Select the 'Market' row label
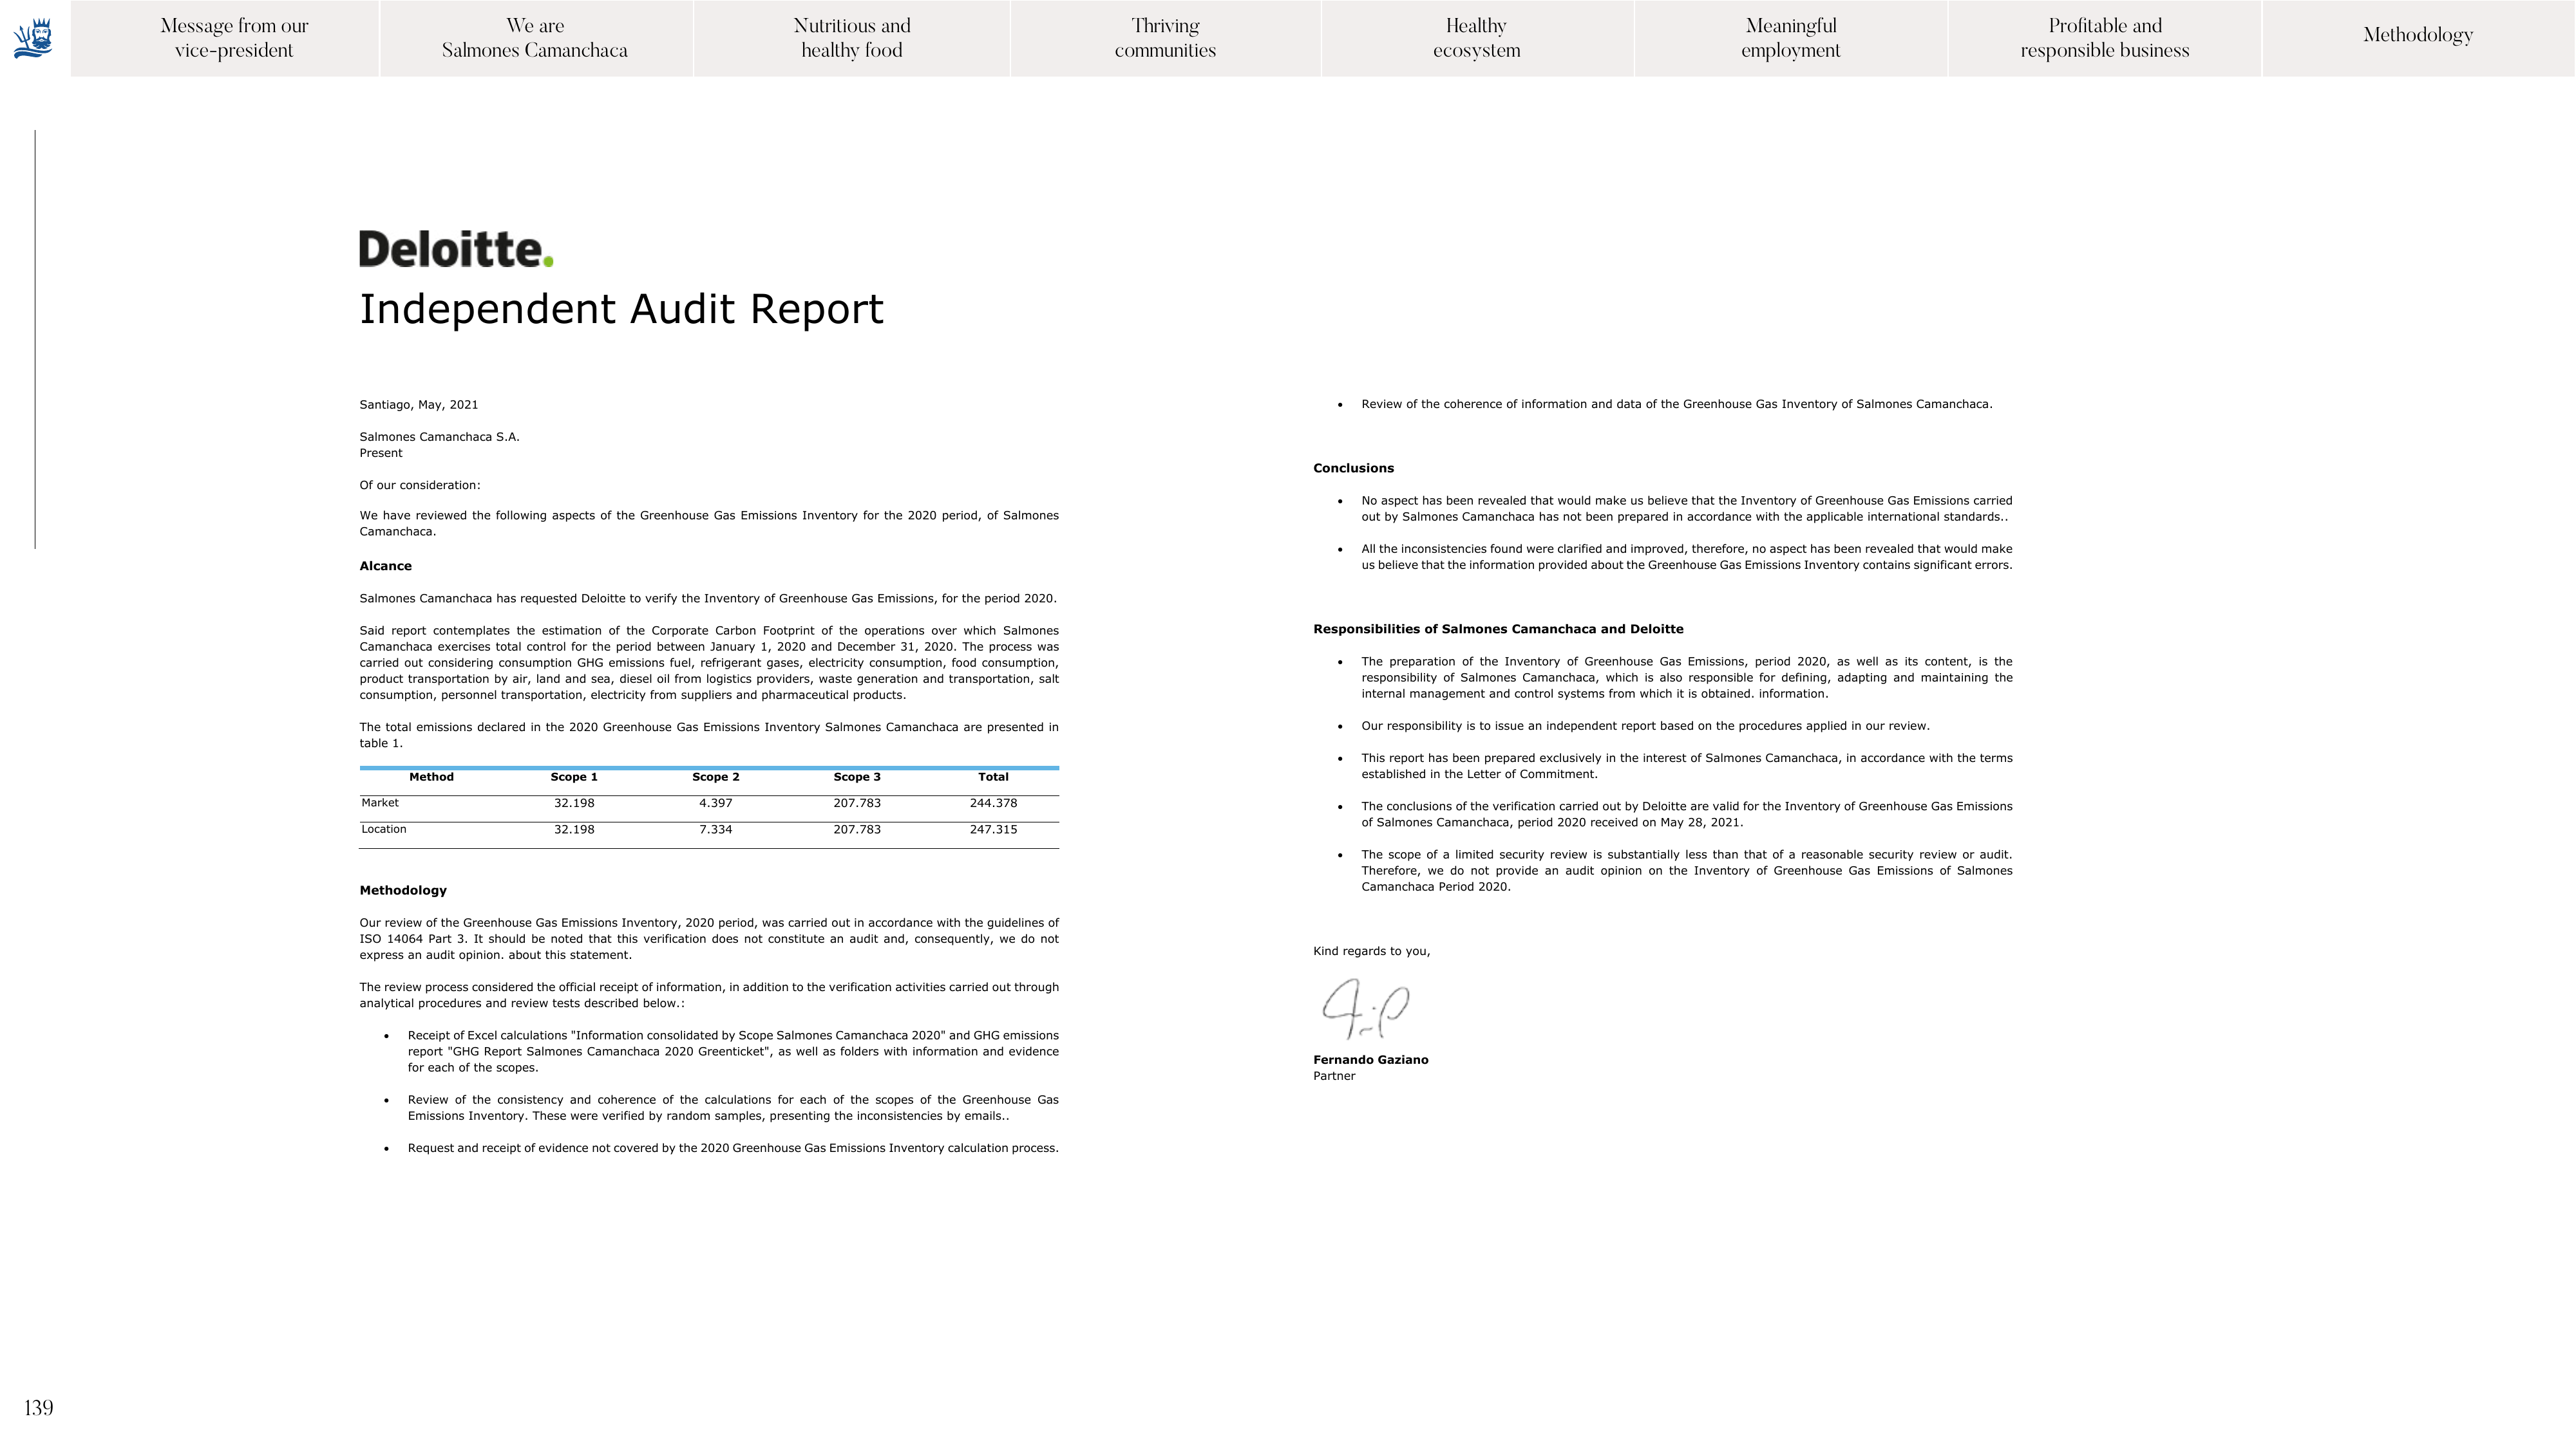The height and width of the screenshot is (1448, 2576). [380, 803]
